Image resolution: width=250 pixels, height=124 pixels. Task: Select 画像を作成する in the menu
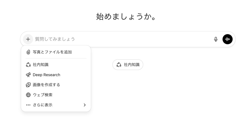pos(46,85)
